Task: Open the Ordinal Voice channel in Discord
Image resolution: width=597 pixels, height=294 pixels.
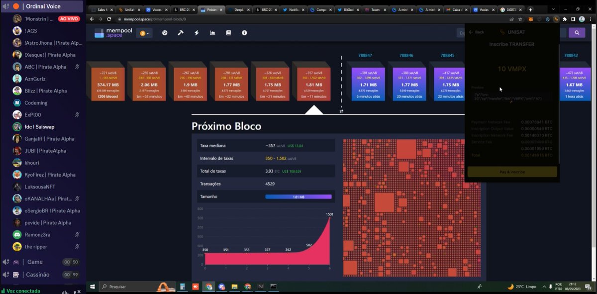Action: 42,6
